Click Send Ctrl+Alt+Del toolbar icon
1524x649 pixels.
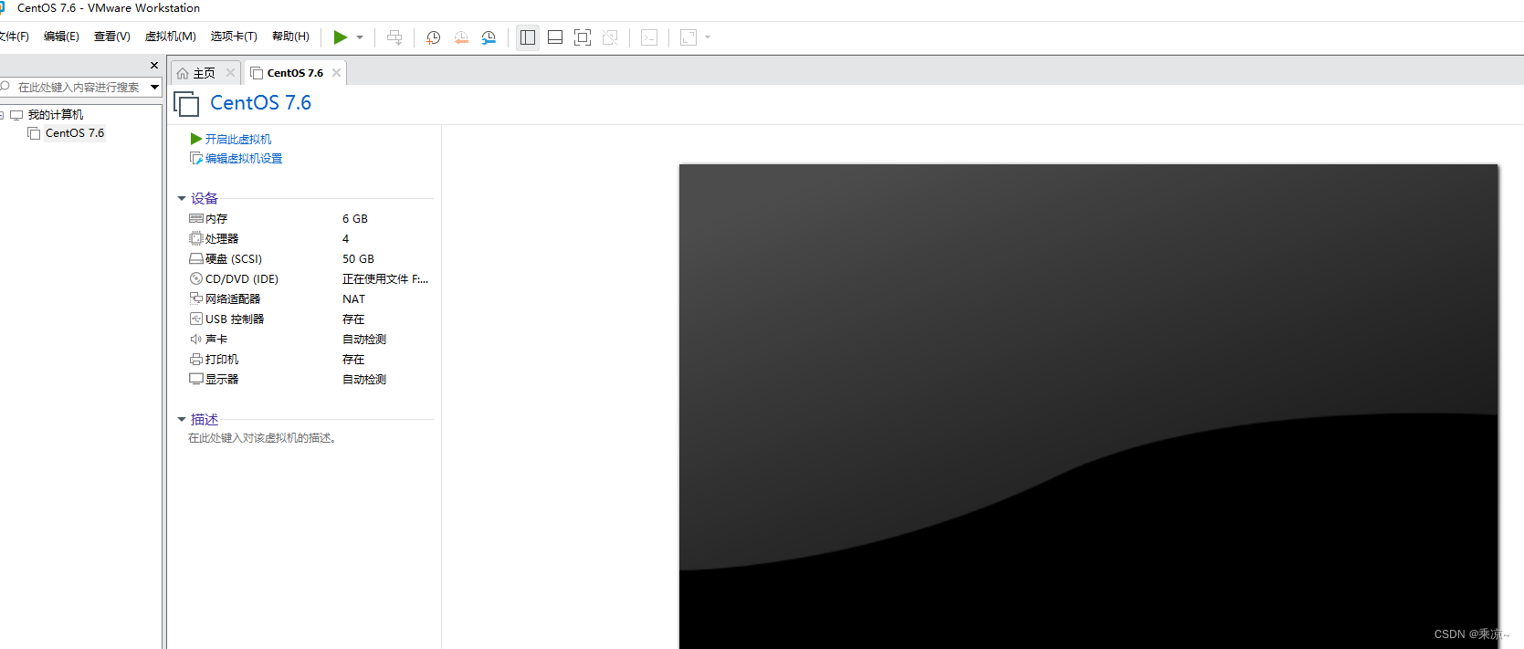click(394, 37)
